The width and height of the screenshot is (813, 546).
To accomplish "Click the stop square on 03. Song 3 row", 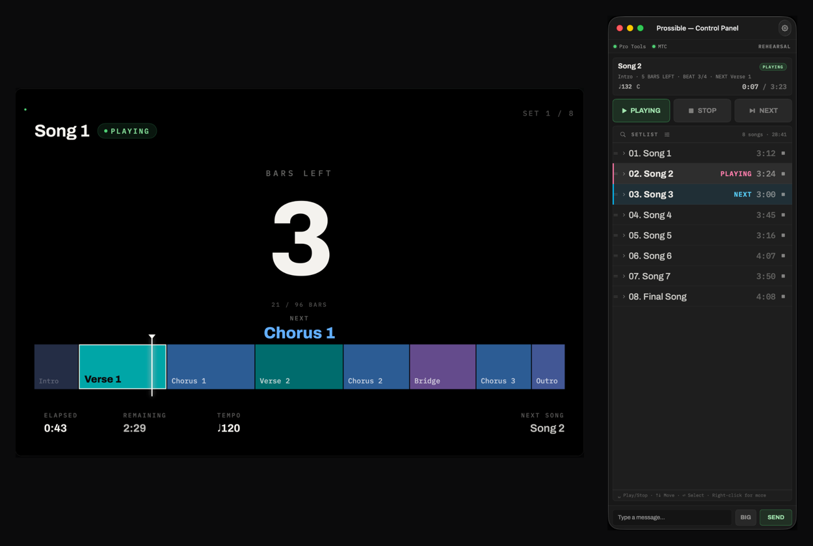I will click(x=783, y=194).
